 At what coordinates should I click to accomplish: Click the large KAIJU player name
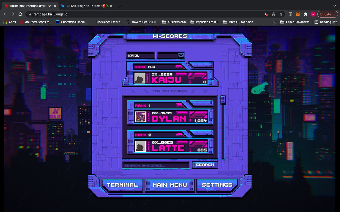coord(167,80)
